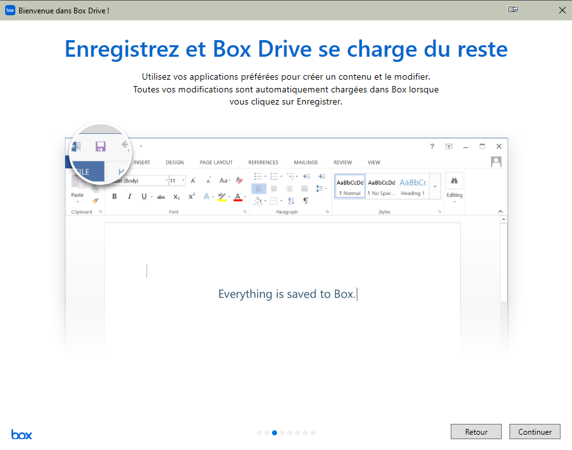
Task: Click the justify icon in illustration
Action: [305, 189]
